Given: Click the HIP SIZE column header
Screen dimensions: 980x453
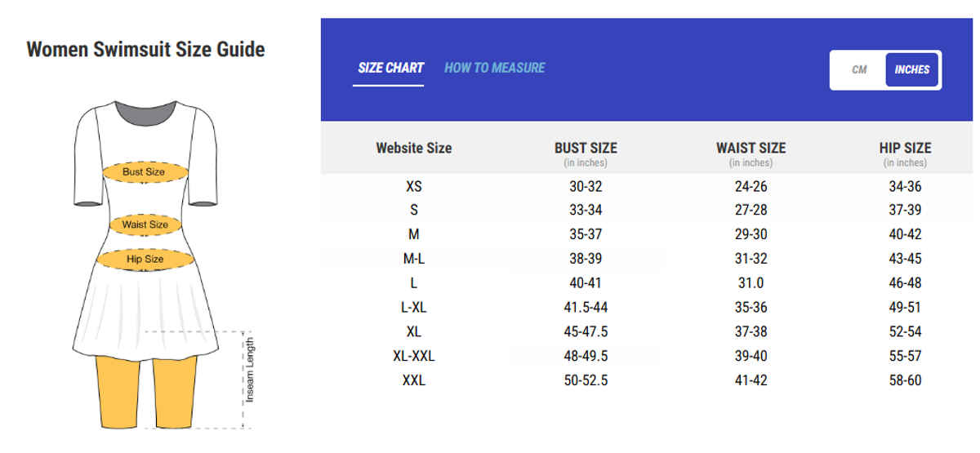Looking at the screenshot, I should (905, 148).
